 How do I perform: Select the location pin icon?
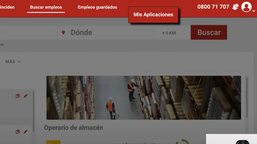[x=63, y=32]
